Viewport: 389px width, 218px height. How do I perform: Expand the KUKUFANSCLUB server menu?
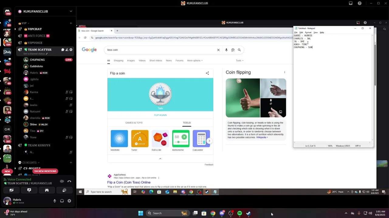click(71, 11)
